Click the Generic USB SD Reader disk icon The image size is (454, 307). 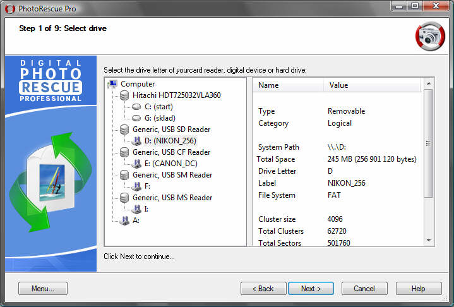pyautogui.click(x=124, y=129)
